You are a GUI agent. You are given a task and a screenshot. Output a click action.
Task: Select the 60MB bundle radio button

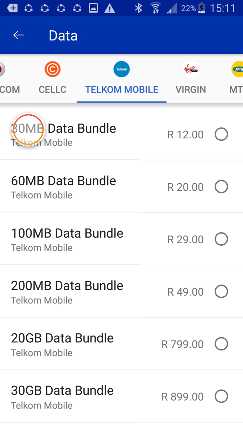221,187
